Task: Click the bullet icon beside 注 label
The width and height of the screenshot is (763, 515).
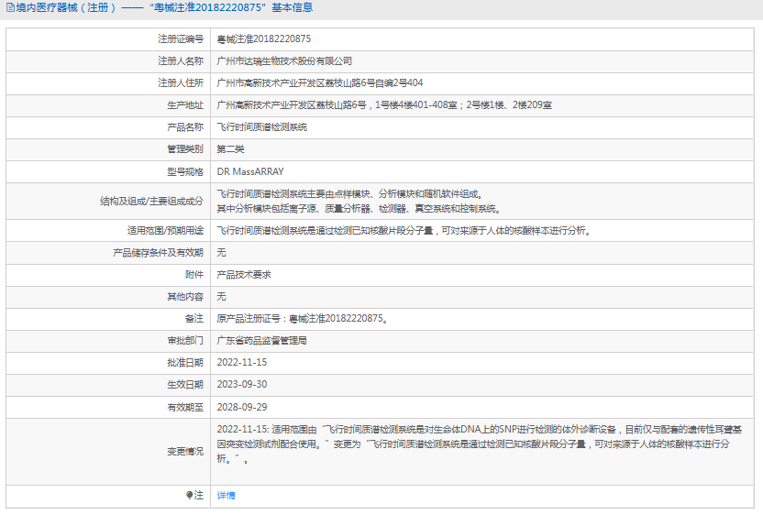Action: tap(189, 495)
